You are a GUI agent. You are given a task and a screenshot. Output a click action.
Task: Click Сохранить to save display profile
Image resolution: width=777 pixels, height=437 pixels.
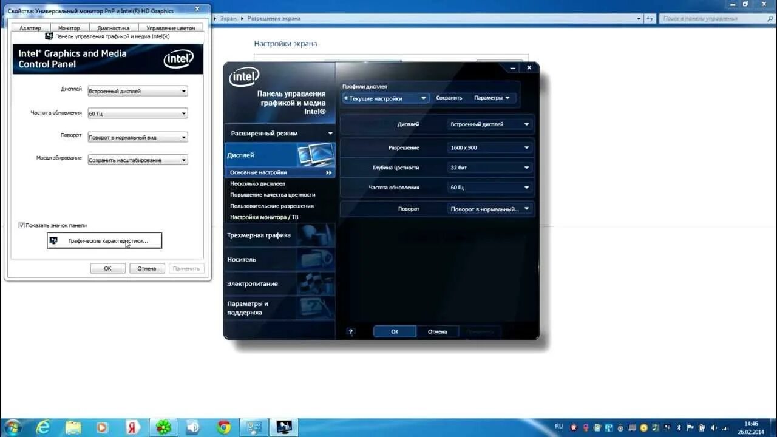449,98
